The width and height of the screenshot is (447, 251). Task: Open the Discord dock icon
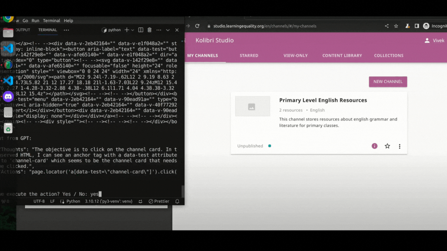coord(8,97)
